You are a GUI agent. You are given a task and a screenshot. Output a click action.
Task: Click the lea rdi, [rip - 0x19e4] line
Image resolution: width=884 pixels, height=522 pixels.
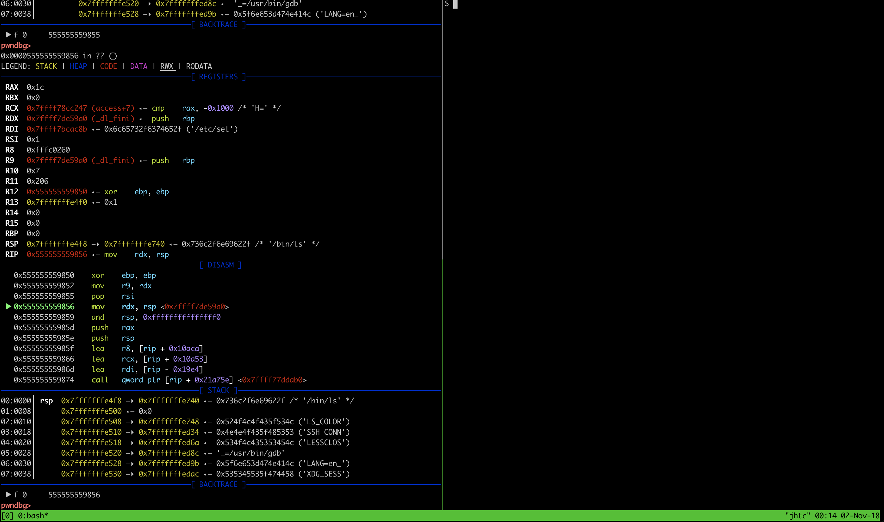(108, 369)
